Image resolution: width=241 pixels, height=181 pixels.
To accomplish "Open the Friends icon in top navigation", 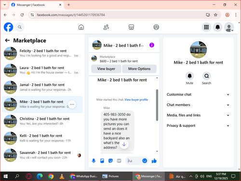I will coord(106,27).
